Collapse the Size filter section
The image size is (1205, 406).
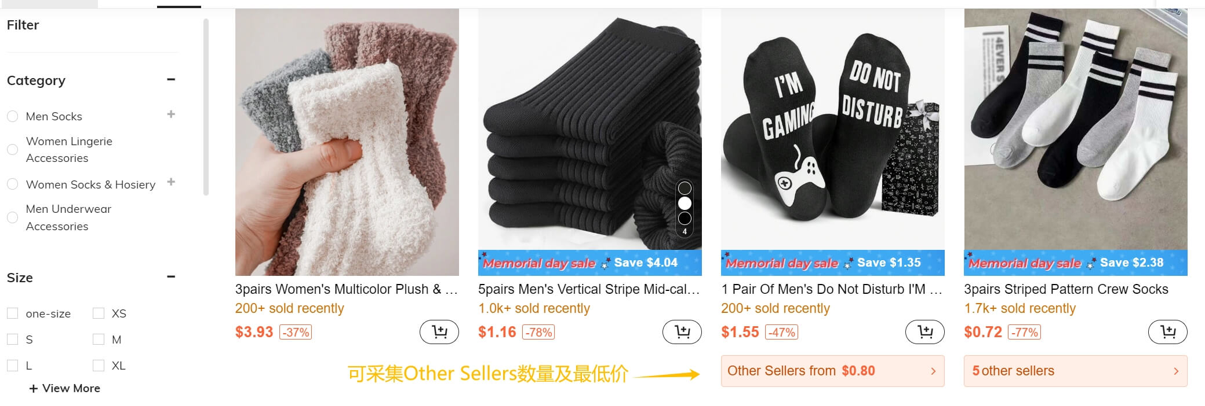click(171, 276)
